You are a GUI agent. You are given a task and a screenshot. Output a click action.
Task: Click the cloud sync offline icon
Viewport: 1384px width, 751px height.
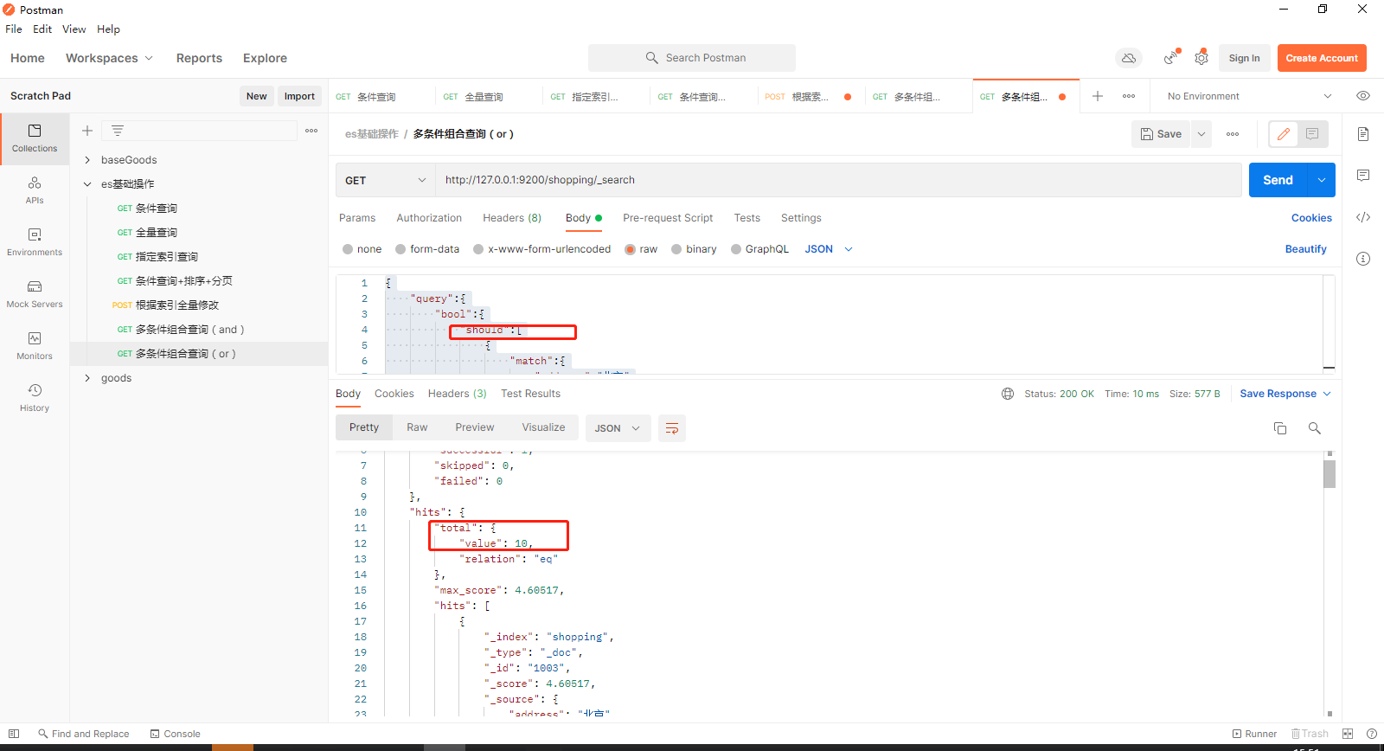pyautogui.click(x=1129, y=58)
